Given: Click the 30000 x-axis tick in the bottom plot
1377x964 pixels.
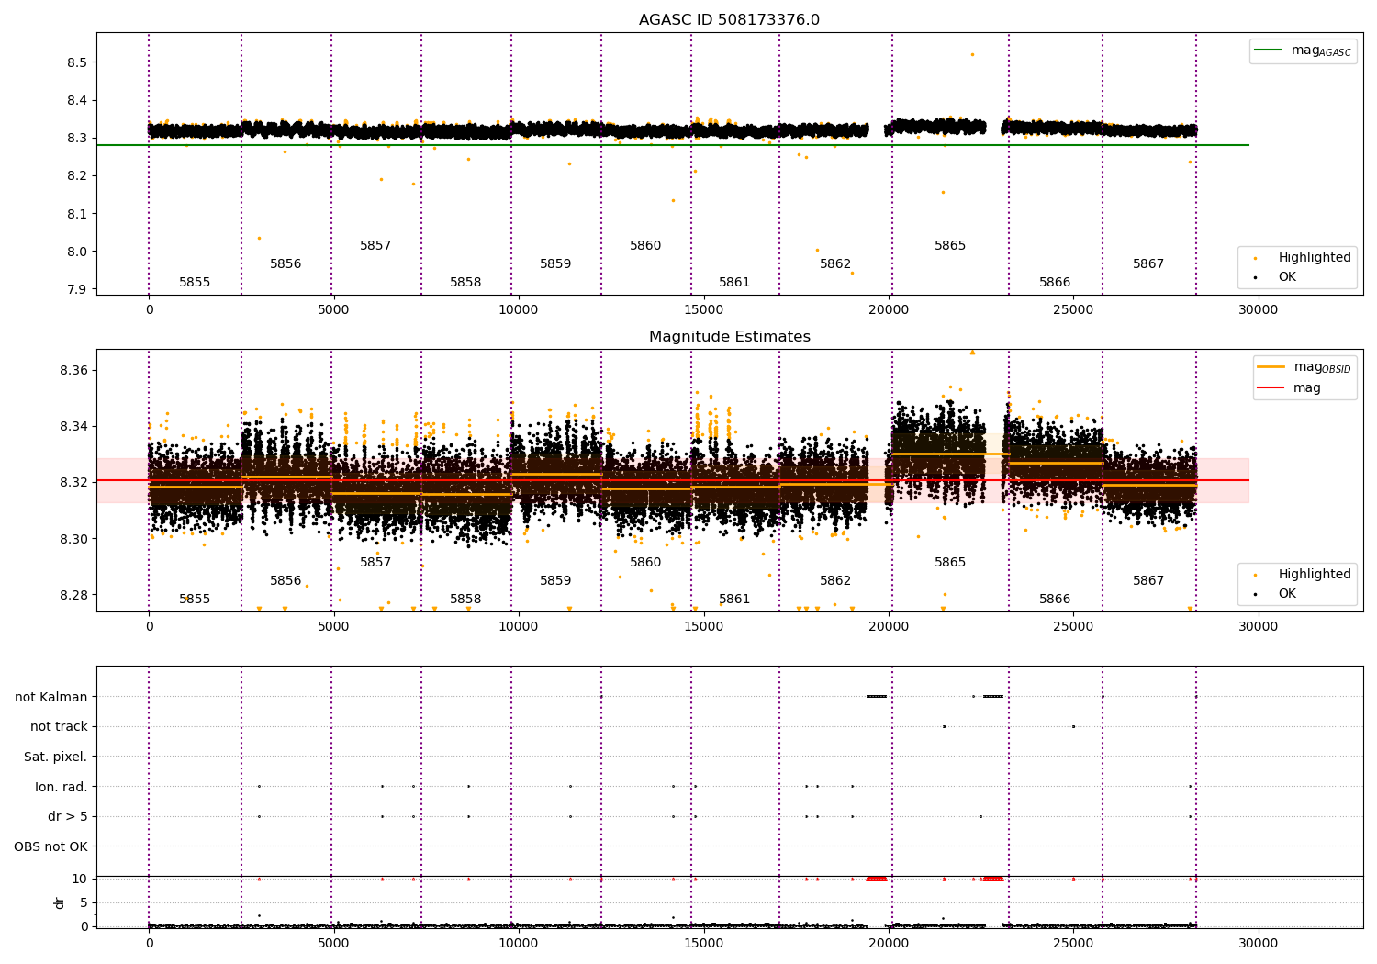Looking at the screenshot, I should (x=1258, y=943).
